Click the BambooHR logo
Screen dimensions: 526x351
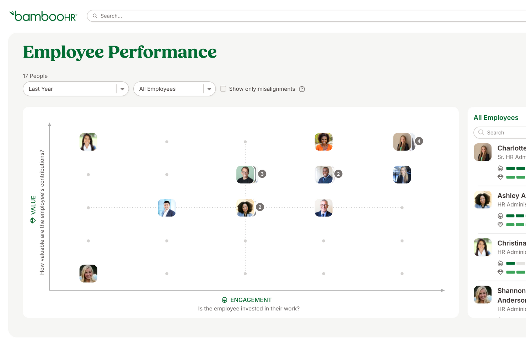pos(43,16)
